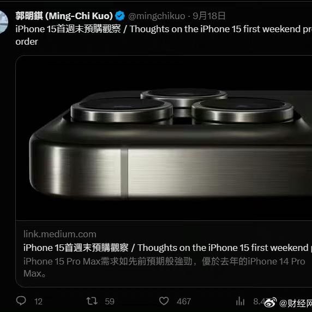The height and width of the screenshot is (312, 312).
Task: Click the @财经 Weibo watermark text
Action: tap(296, 303)
